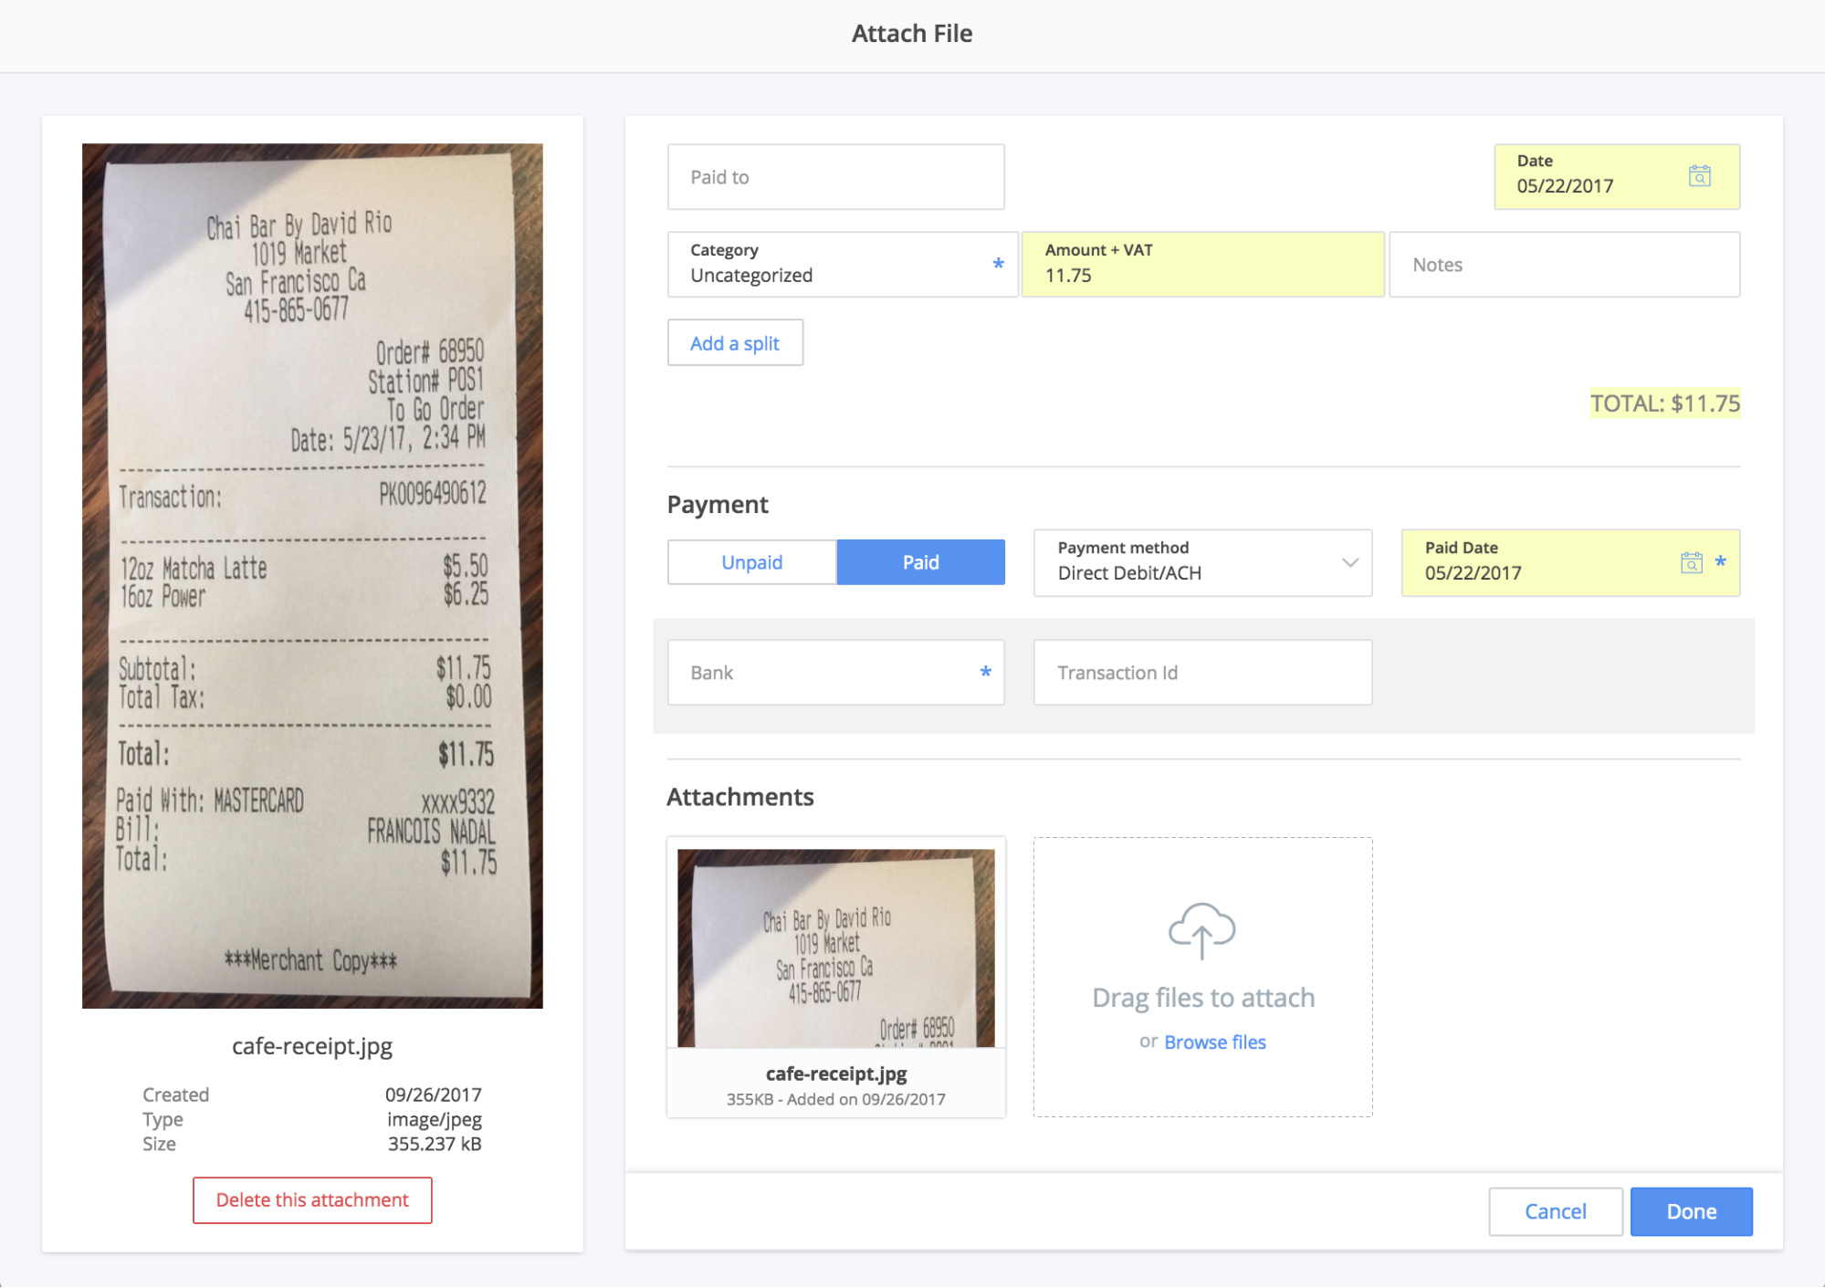Select the Paid payment status

(x=920, y=562)
